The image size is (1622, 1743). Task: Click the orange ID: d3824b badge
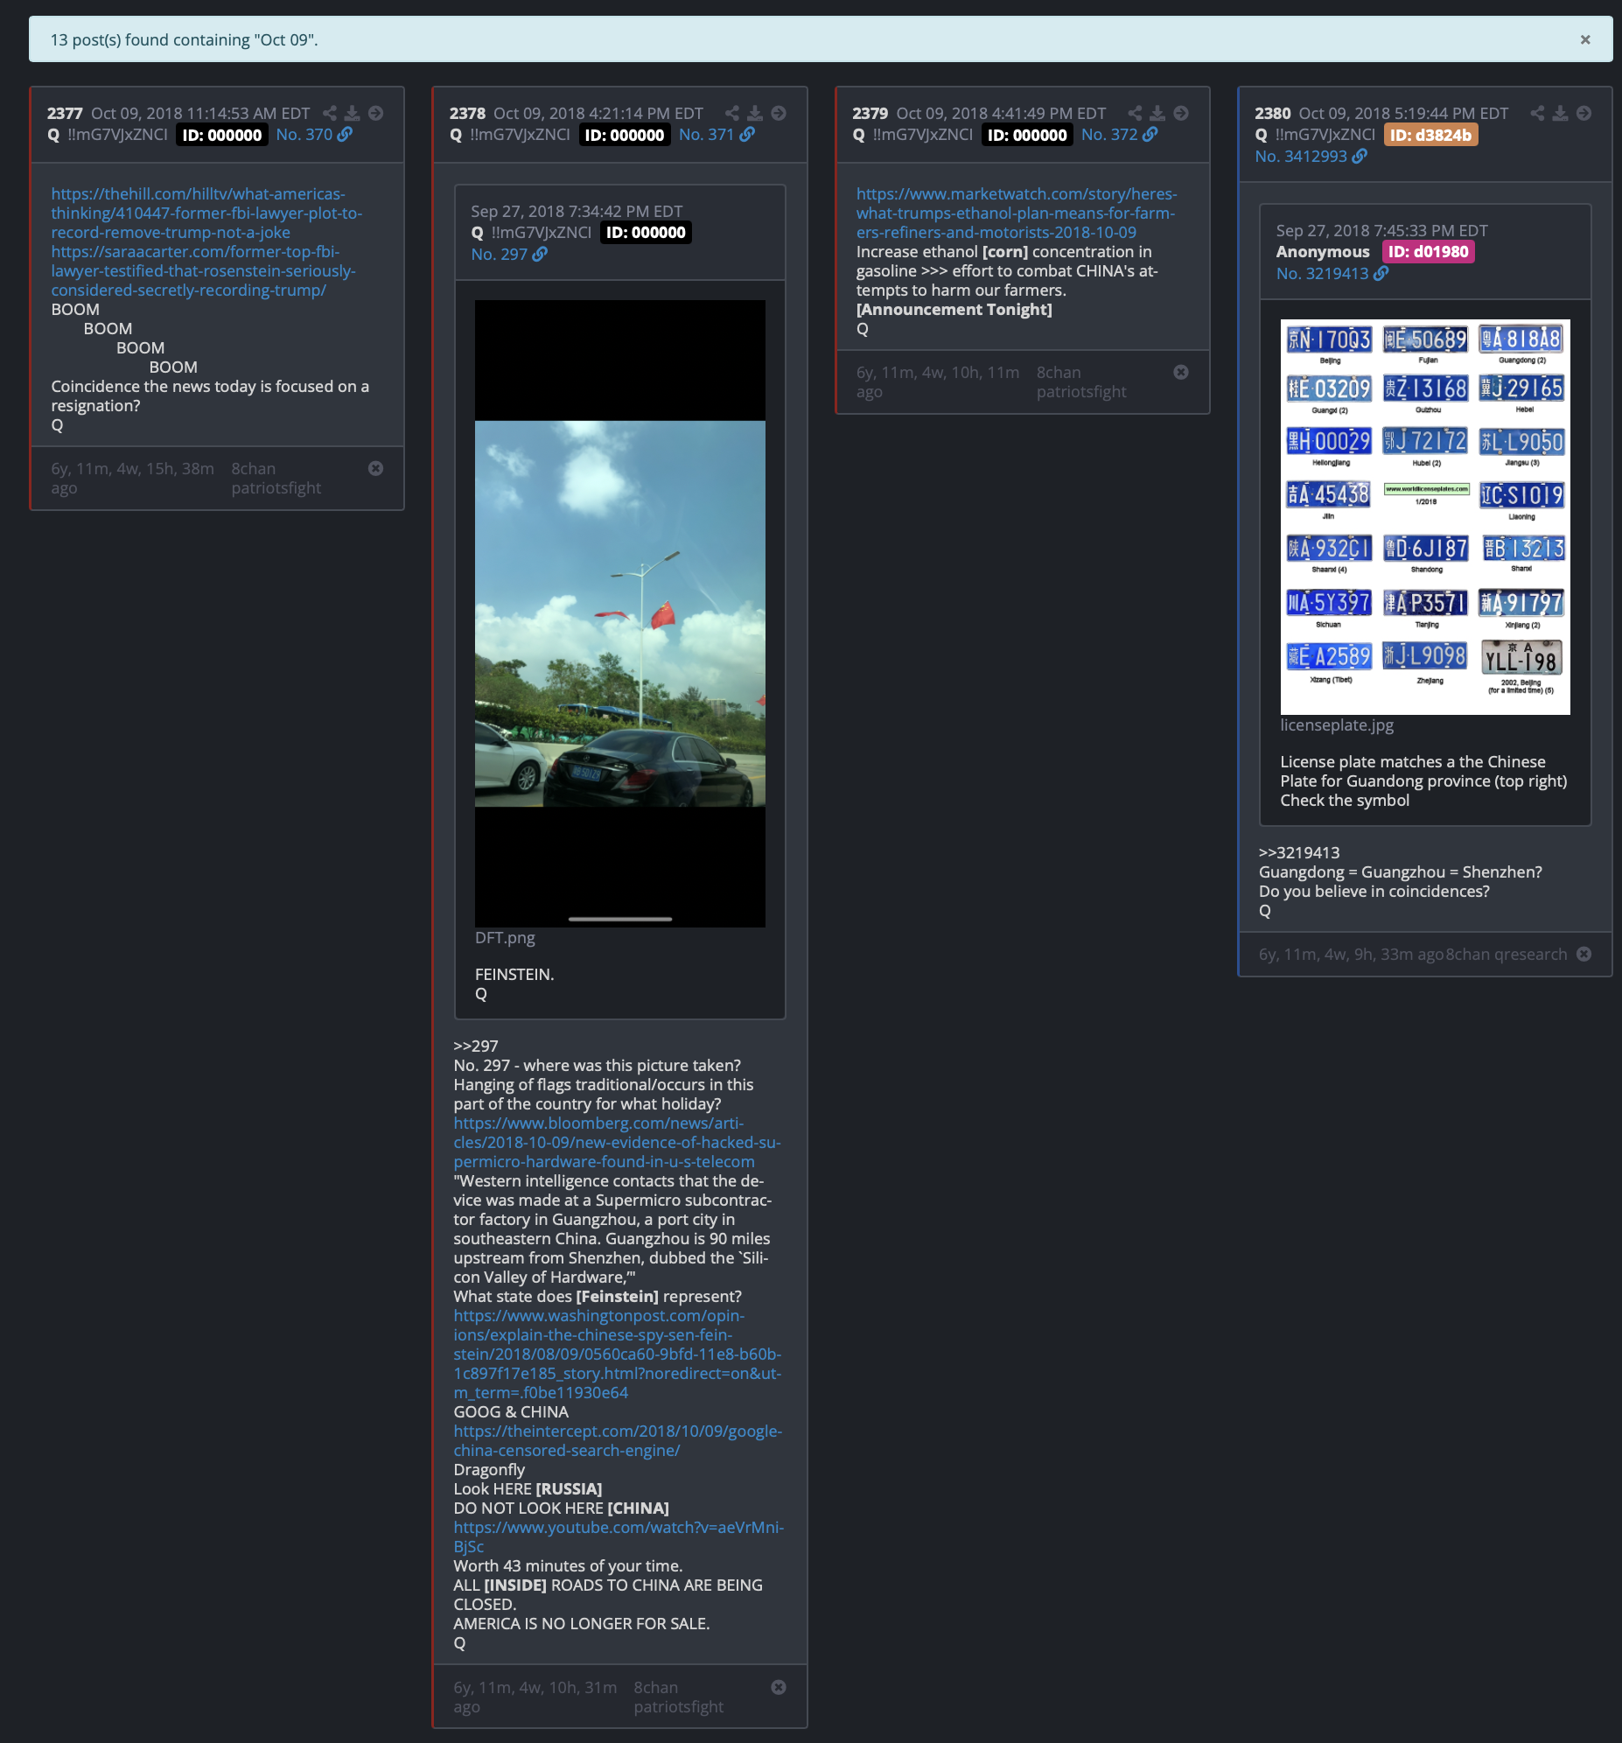click(x=1430, y=135)
